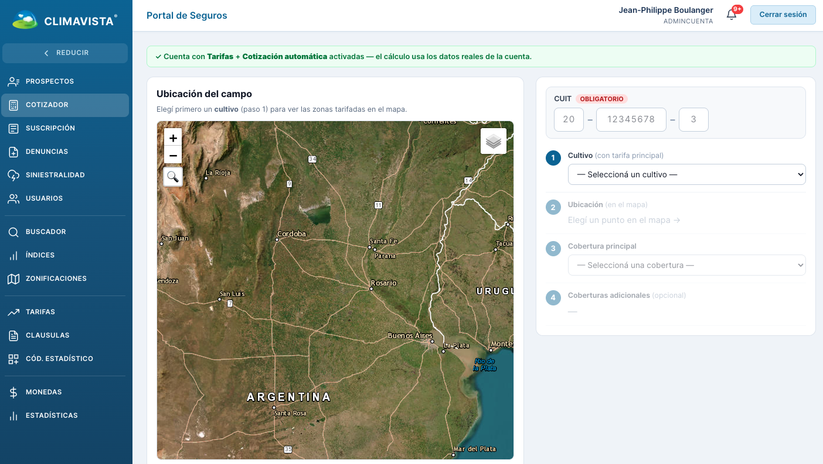Screen dimensions: 823x464
Task: Click the Prospectos sidebar icon
Action: [x=13, y=81]
